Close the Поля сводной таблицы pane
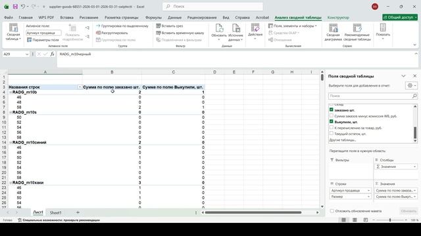 414,76
